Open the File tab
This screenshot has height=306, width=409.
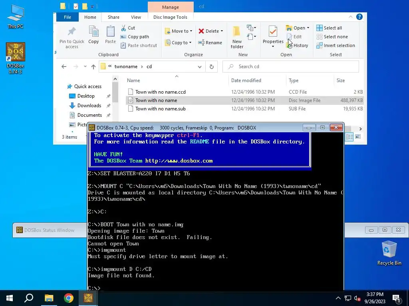click(67, 17)
